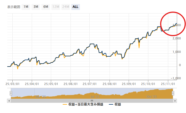Click the Apr '25 navigator label
Viewport: 186px width, 113px height.
coord(41,97)
